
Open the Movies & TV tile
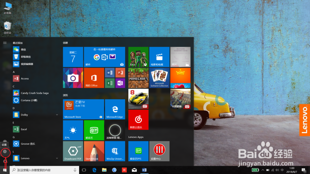click(x=159, y=57)
